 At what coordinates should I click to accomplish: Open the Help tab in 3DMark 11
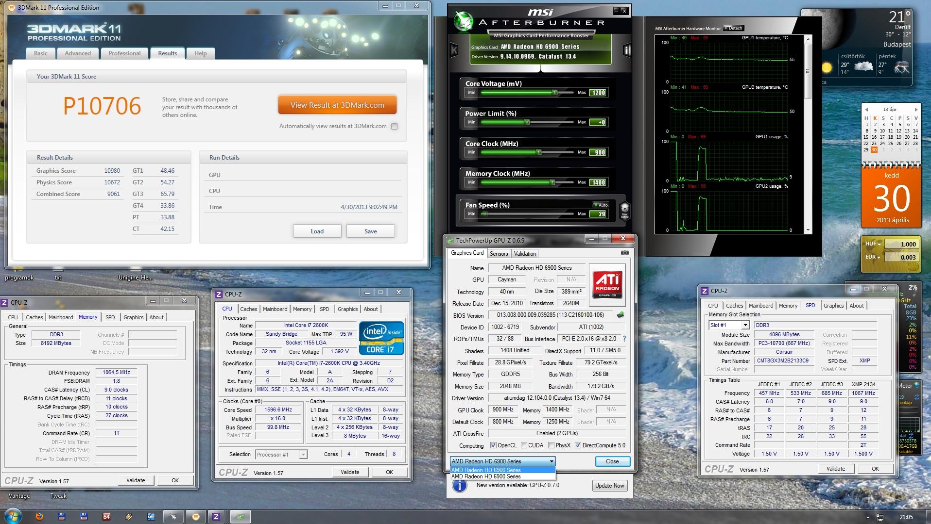click(201, 53)
